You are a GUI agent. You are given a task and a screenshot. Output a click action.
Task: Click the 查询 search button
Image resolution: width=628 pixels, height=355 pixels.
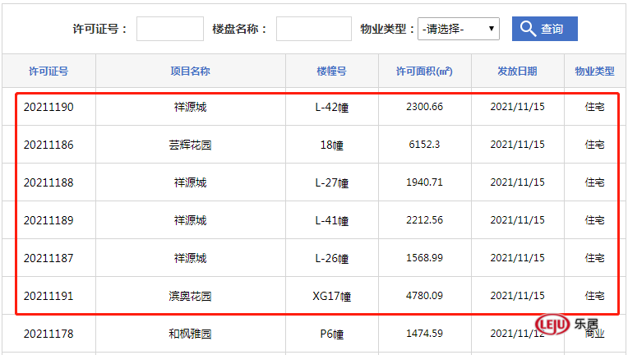coord(545,29)
